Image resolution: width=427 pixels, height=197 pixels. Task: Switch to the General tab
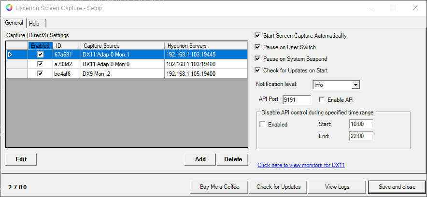click(x=14, y=23)
